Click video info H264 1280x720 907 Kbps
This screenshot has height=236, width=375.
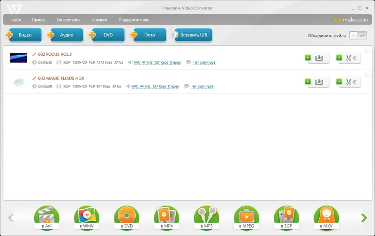tap(92, 86)
